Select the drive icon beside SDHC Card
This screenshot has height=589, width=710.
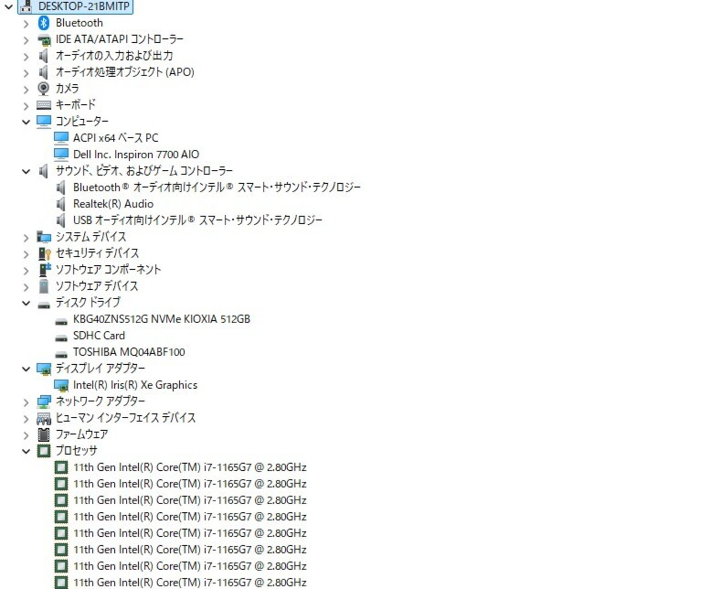pos(61,336)
